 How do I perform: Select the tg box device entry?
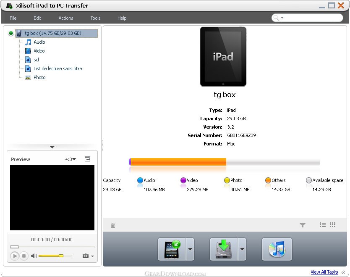(57, 33)
